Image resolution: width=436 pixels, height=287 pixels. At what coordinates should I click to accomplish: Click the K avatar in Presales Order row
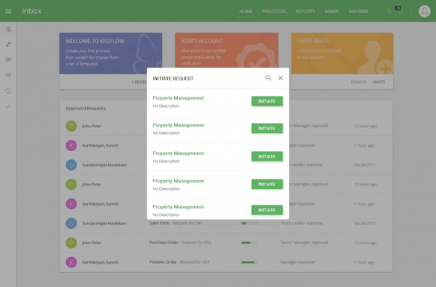click(x=71, y=262)
